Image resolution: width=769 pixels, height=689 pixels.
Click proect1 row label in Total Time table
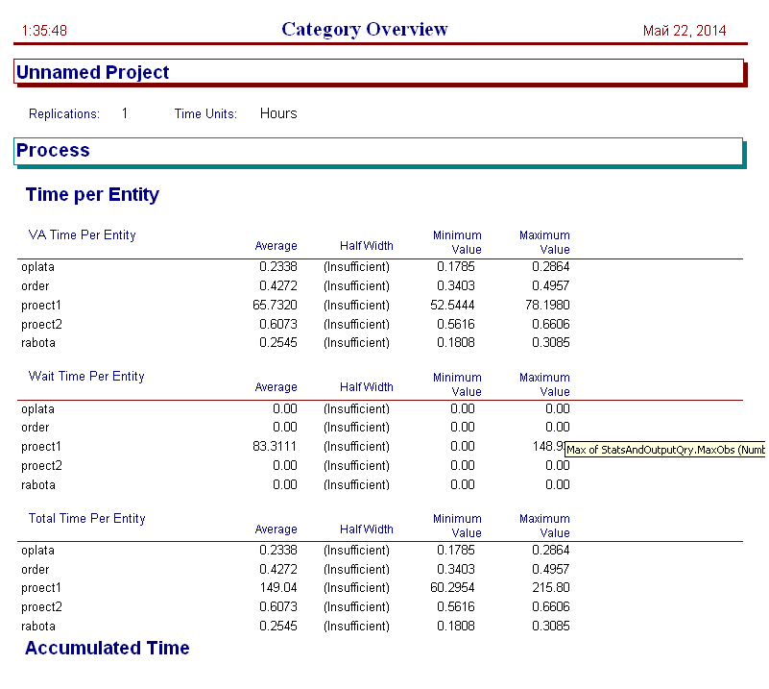[x=41, y=588]
